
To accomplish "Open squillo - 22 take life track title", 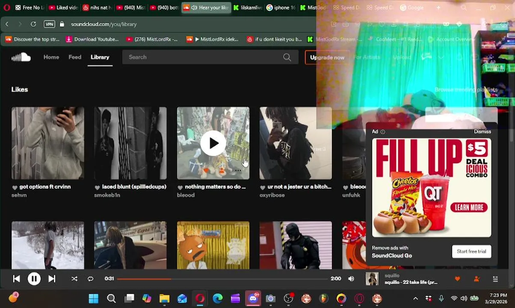I will (411, 282).
